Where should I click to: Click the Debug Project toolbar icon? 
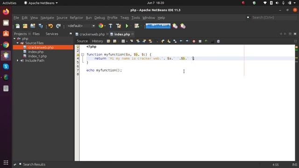click(x=136, y=26)
